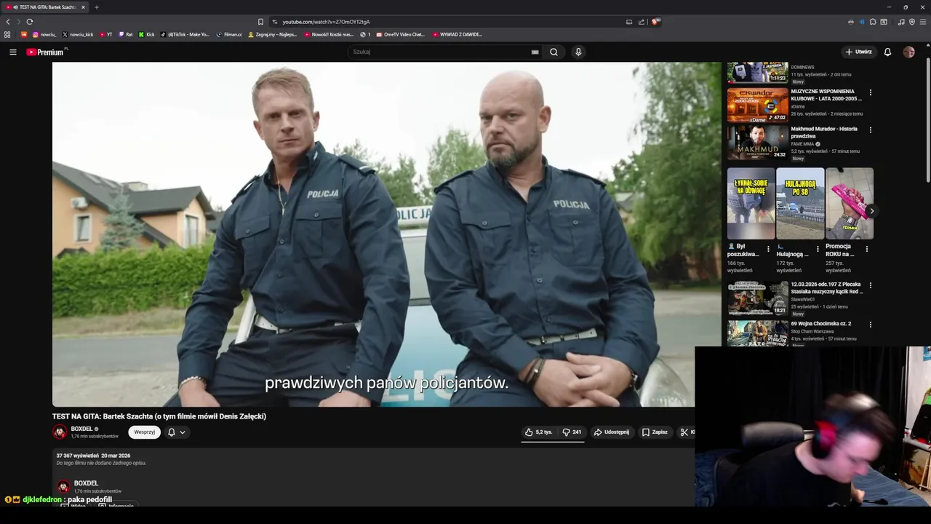Open the YT bookmark in bookmarks bar
Viewport: 931px width, 524px height.
(x=106, y=34)
